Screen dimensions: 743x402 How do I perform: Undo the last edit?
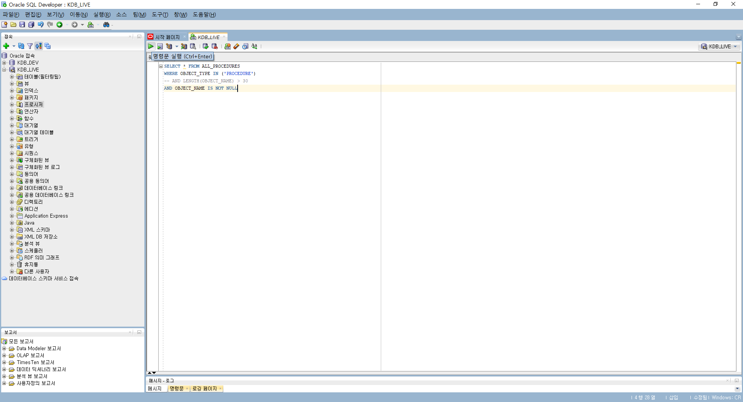click(41, 25)
